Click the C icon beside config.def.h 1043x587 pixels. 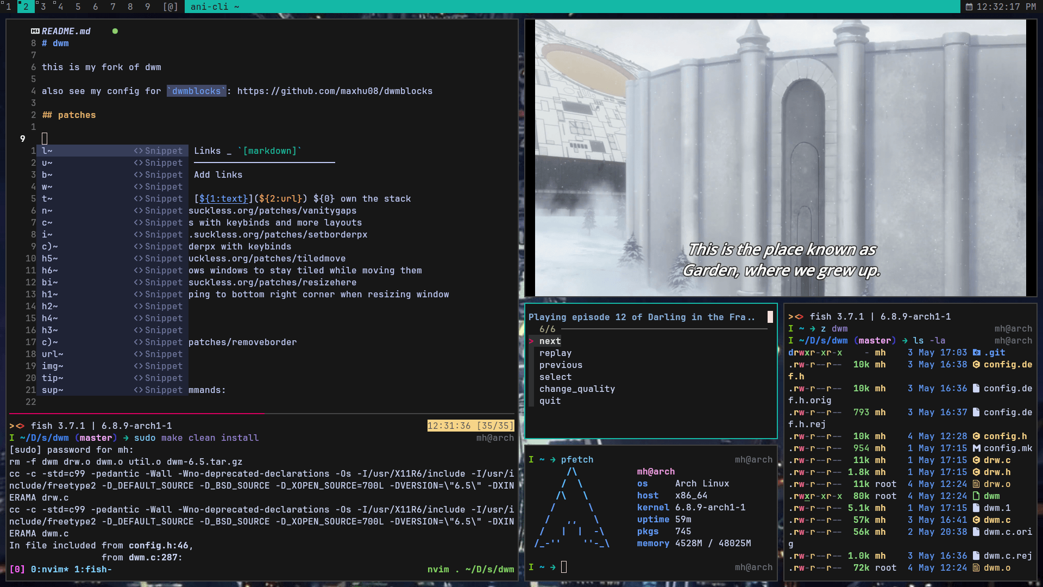pyautogui.click(x=977, y=364)
